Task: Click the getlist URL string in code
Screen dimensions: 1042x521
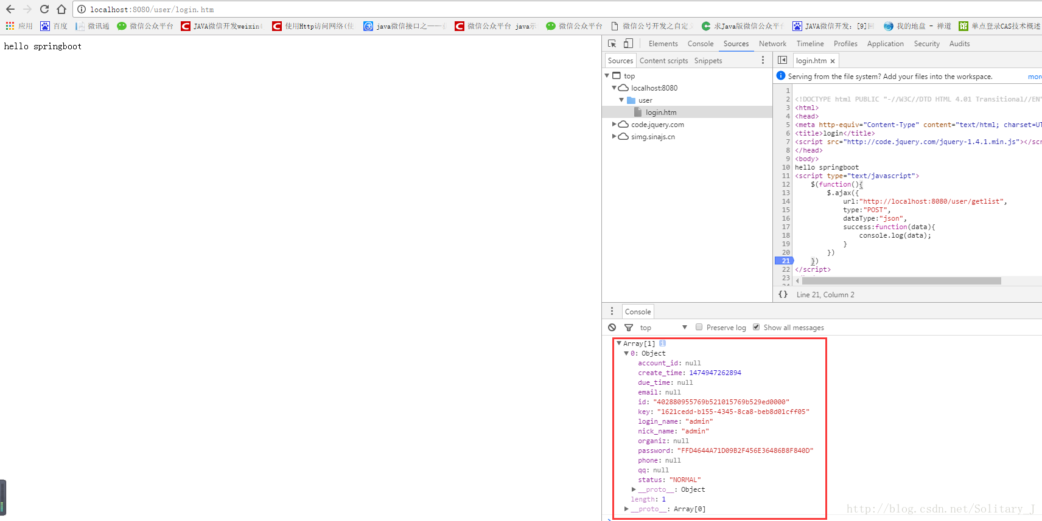Action: 931,201
